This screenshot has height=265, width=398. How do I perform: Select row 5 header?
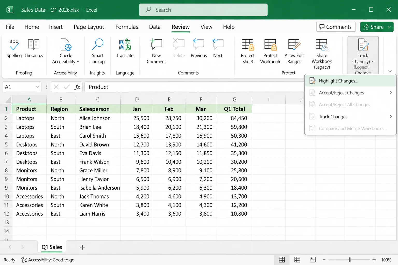[x=6, y=144]
